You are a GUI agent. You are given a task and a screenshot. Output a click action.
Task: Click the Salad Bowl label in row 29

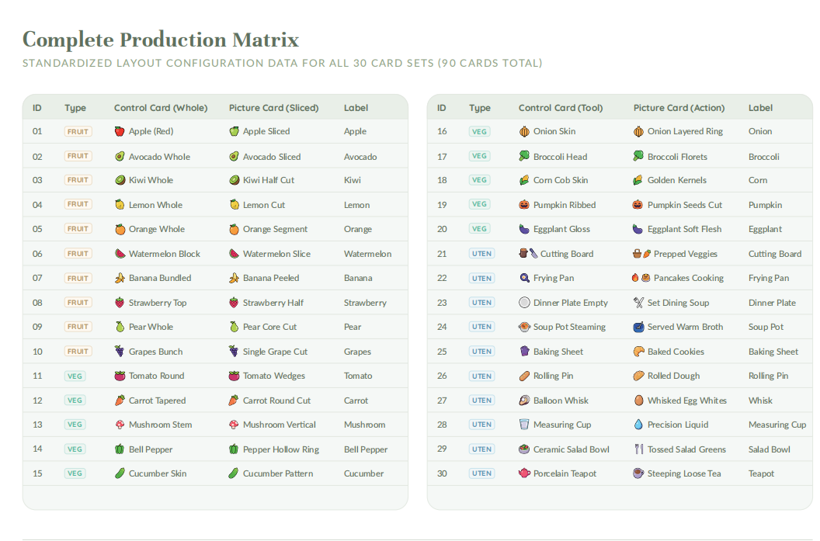(769, 449)
